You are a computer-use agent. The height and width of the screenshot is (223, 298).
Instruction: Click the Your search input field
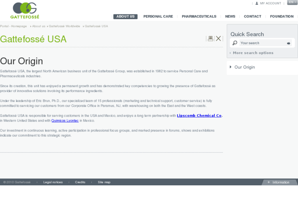point(262,43)
